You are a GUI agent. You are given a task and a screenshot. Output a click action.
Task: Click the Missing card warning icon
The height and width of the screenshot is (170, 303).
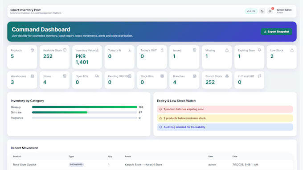point(227,50)
